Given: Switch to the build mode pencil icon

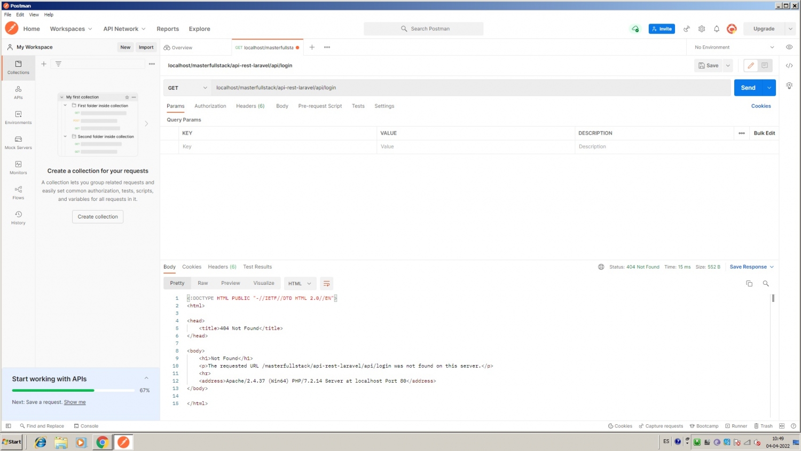Looking at the screenshot, I should [x=751, y=65].
